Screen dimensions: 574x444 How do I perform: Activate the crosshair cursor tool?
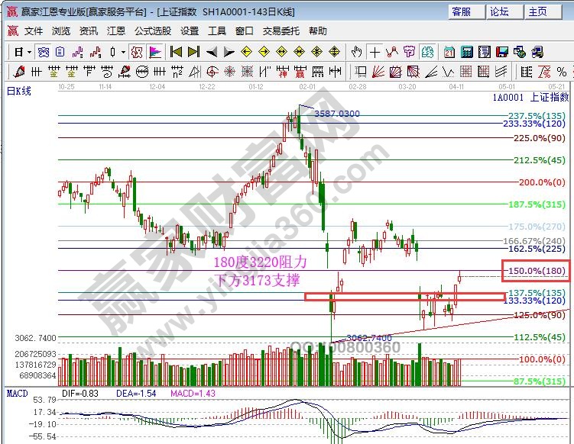pyautogui.click(x=375, y=52)
